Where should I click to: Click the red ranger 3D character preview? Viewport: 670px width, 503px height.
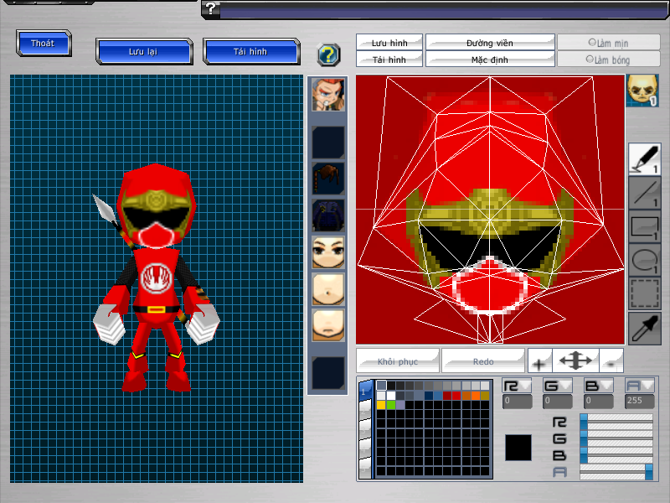[x=156, y=278]
